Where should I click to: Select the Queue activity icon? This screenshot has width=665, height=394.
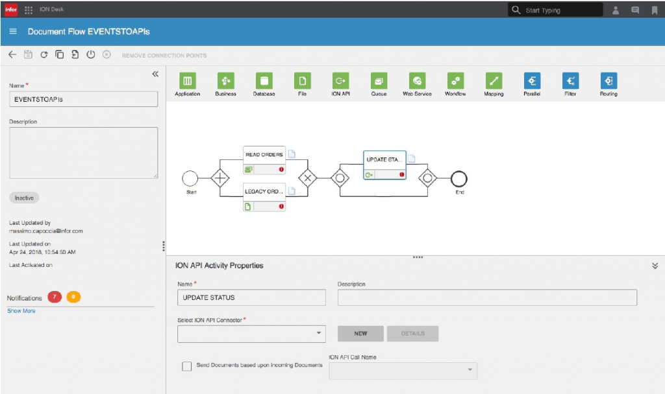coord(379,80)
